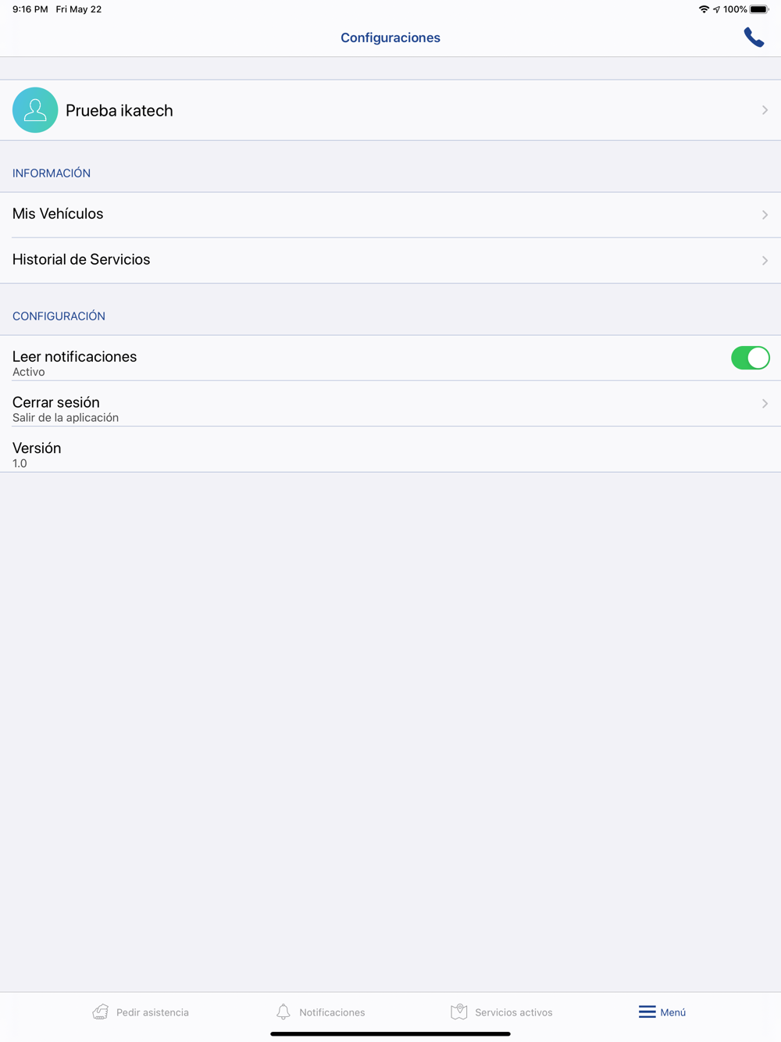Open the user profile avatar icon
Viewport: 781px width, 1042px height.
point(35,110)
